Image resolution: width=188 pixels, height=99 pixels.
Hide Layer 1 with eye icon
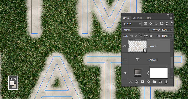(125, 46)
